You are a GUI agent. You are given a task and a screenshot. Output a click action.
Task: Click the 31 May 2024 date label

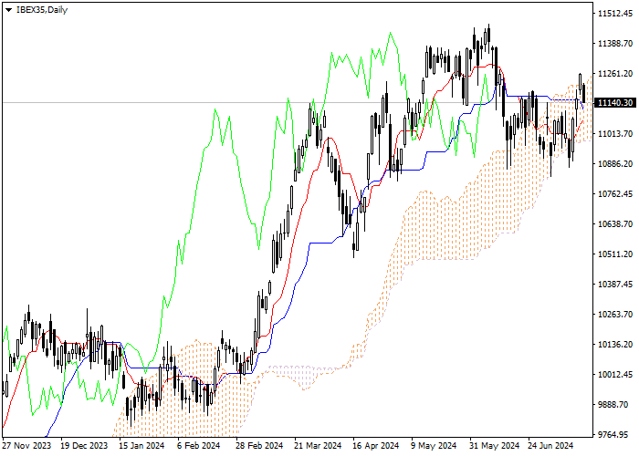[x=495, y=446]
